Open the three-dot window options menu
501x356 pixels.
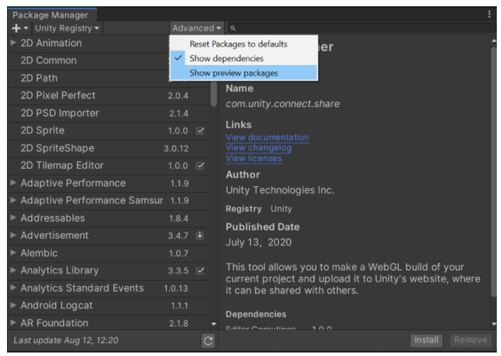(x=489, y=14)
